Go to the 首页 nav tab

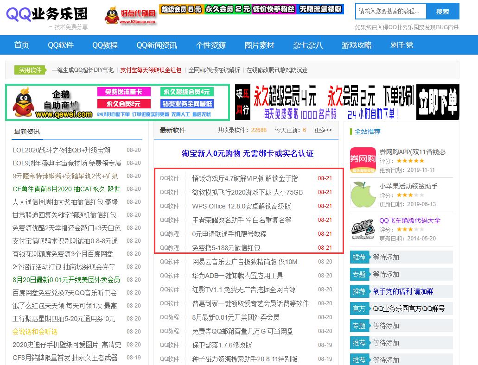click(21, 45)
